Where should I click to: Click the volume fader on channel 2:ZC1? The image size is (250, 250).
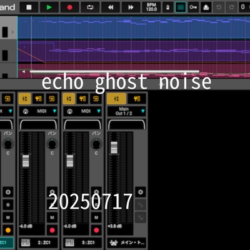coord(26,161)
